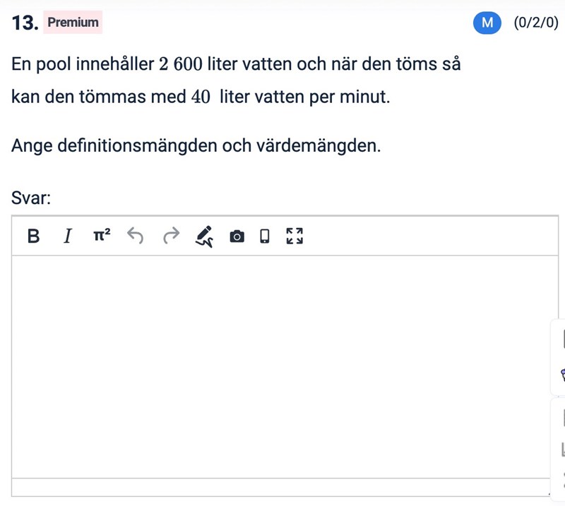This screenshot has height=506, width=565.
Task: Click the camera icon to add photo
Action: click(x=237, y=236)
